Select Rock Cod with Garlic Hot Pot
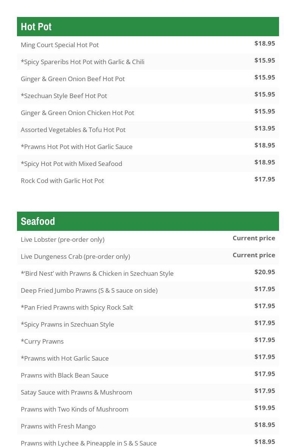Image resolution: width=296 pixels, height=447 pixels. [x=62, y=181]
